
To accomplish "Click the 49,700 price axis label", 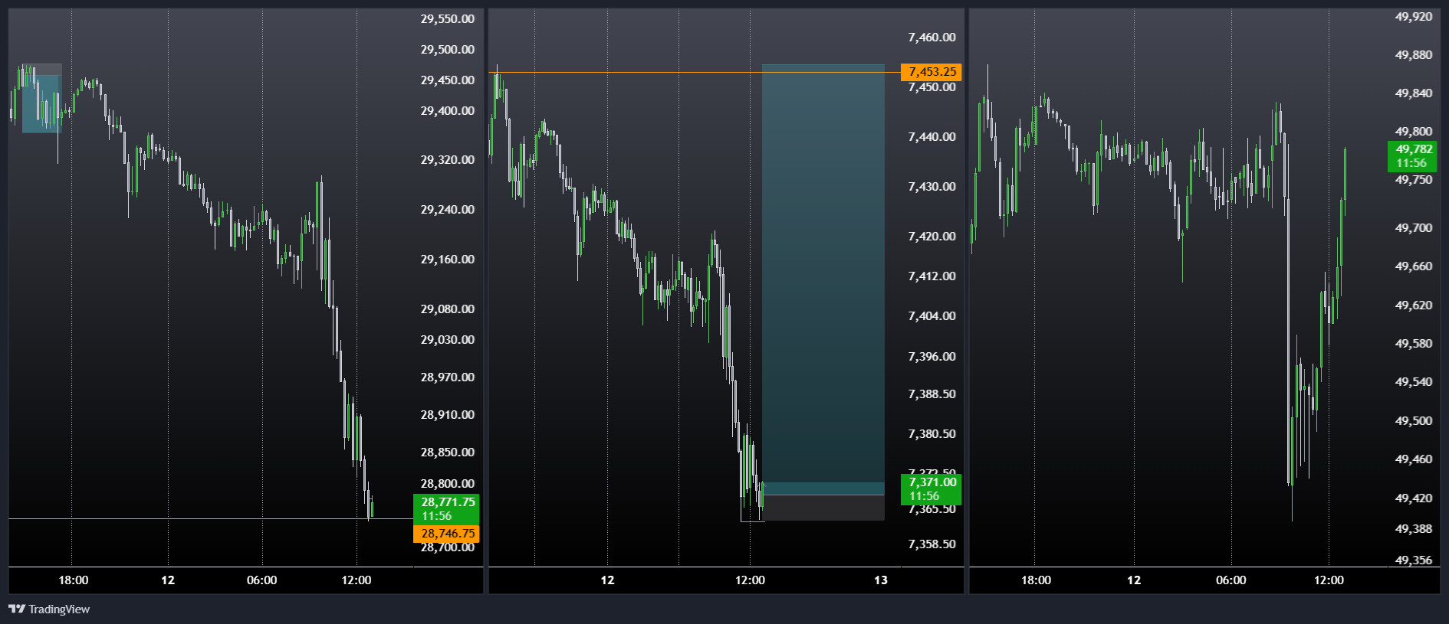I will click(x=1414, y=227).
